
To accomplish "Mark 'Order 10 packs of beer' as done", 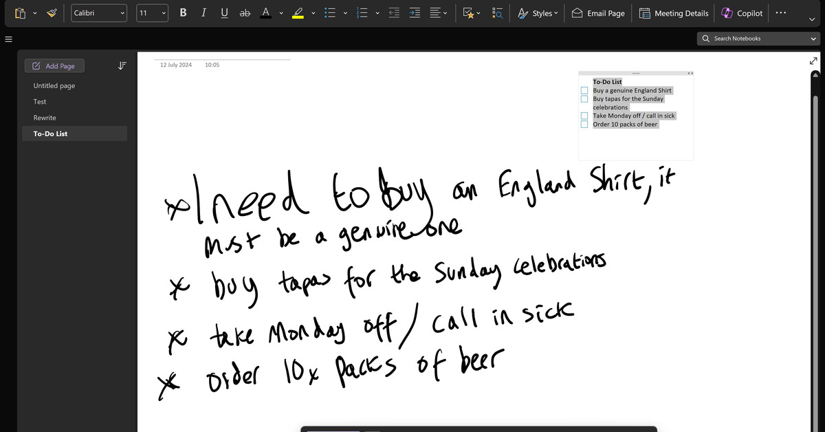I will click(x=584, y=125).
